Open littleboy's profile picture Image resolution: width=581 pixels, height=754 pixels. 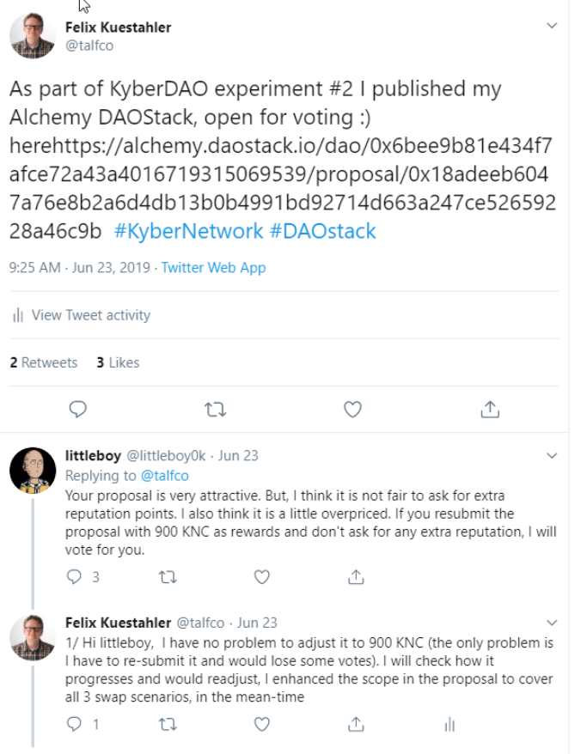[x=33, y=471]
